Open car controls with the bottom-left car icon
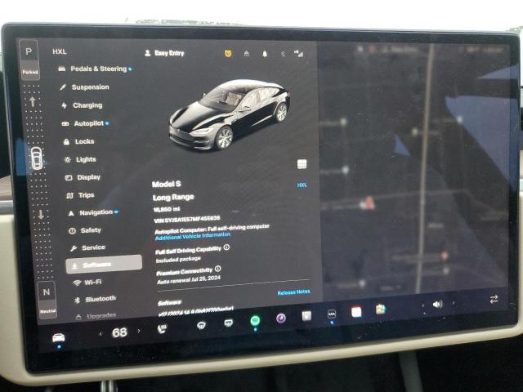 point(58,338)
